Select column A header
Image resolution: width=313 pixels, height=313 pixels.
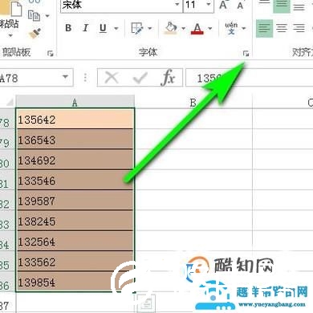pyautogui.click(x=75, y=102)
